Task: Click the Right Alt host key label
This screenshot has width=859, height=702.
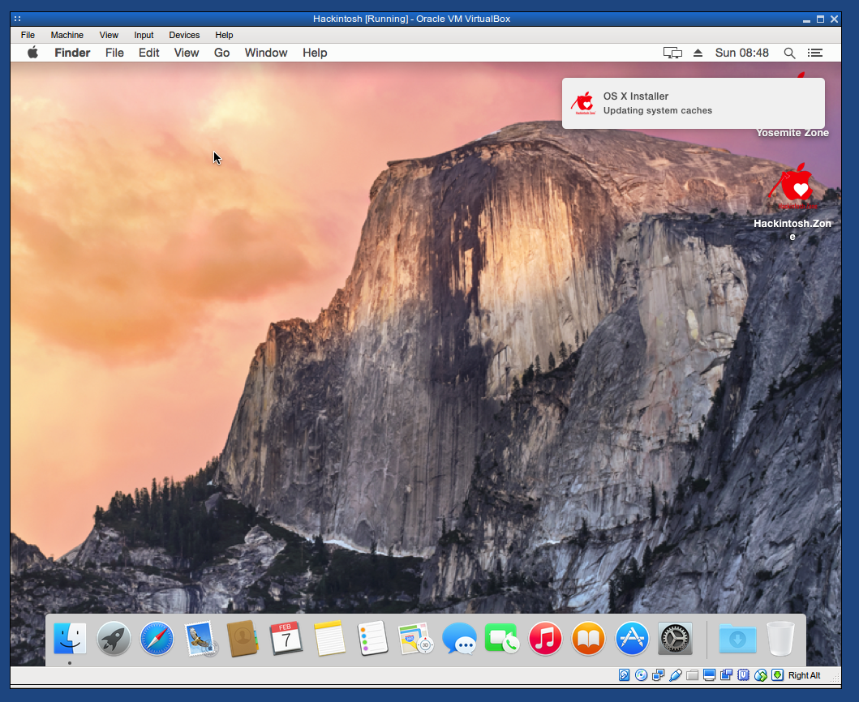Action: (x=804, y=675)
